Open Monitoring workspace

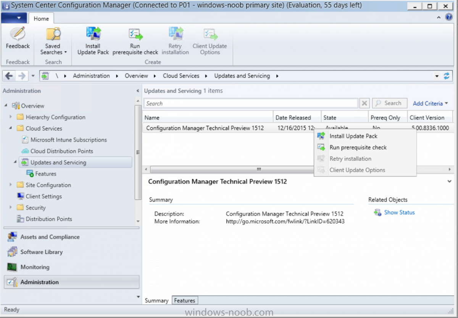tap(72, 267)
